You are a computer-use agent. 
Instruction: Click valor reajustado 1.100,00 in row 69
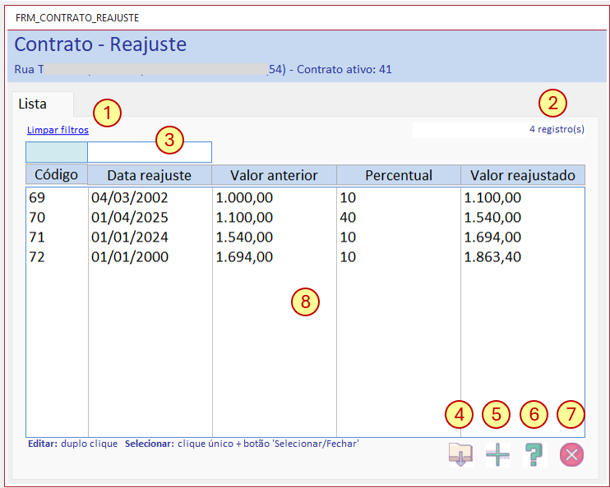tap(492, 197)
